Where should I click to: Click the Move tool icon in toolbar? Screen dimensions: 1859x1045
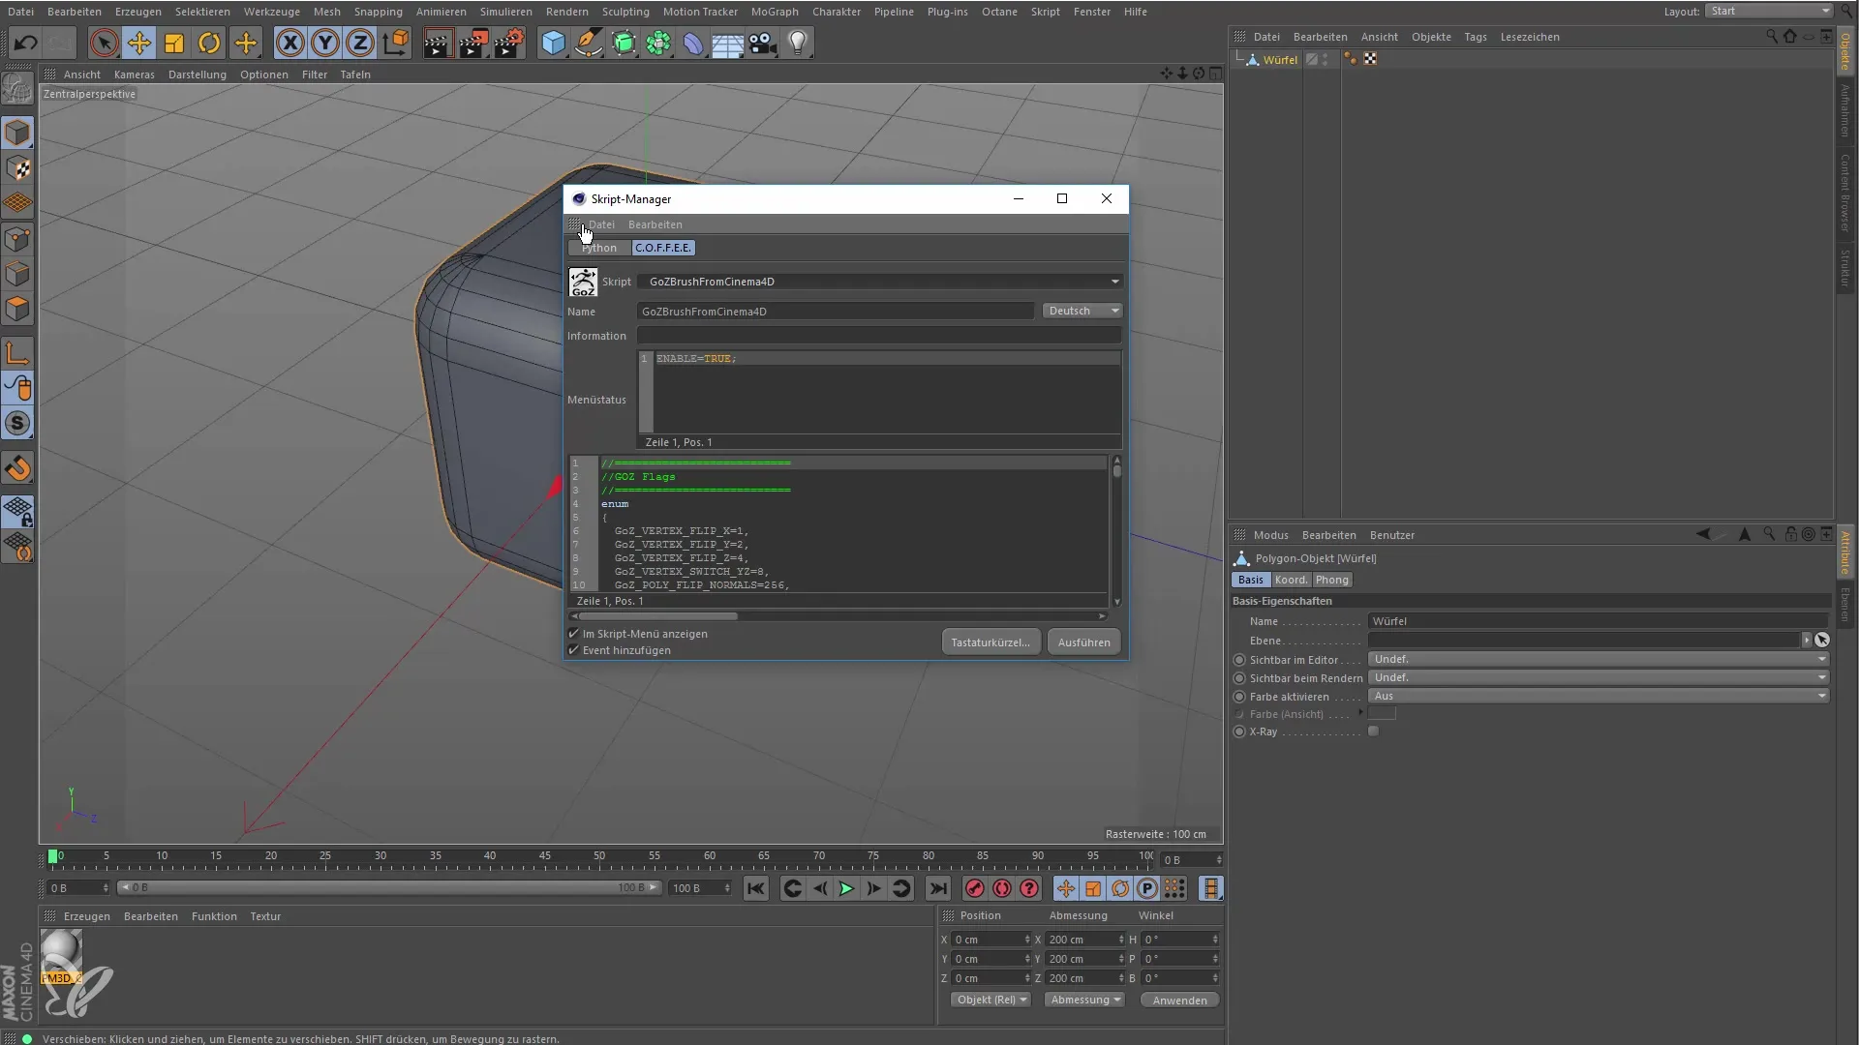point(139,43)
